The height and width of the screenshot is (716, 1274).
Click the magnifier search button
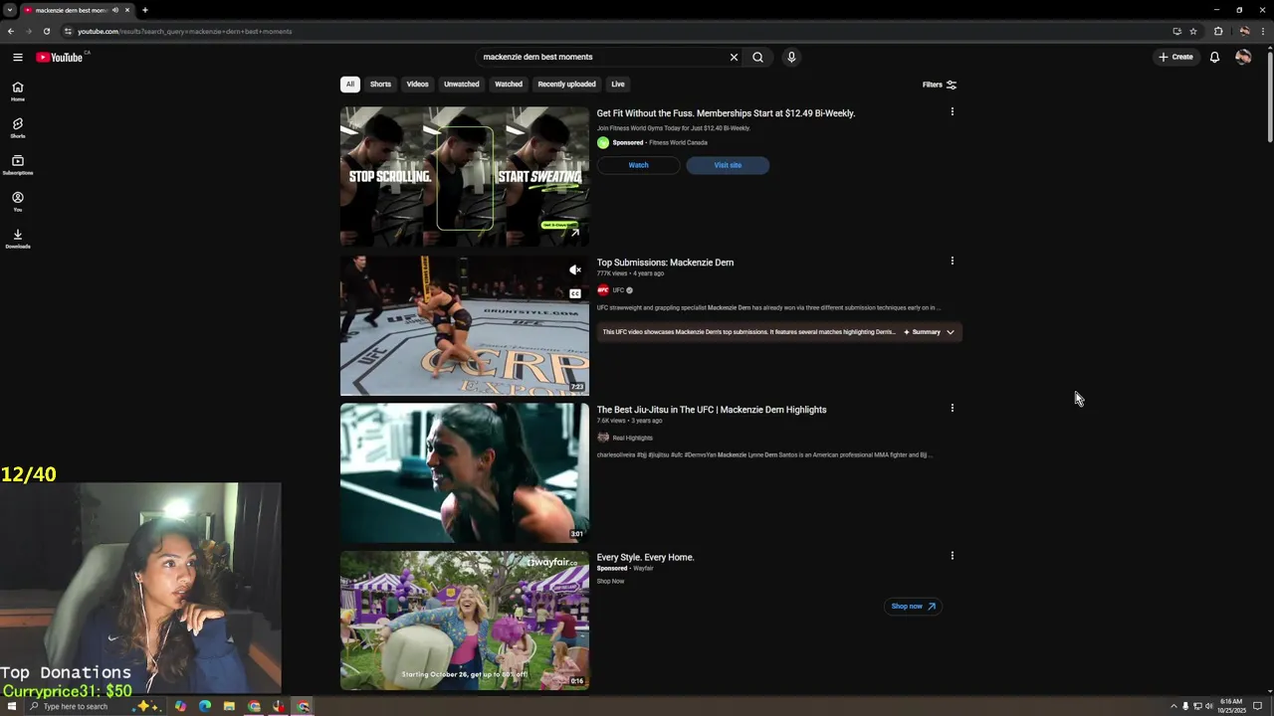click(x=757, y=57)
